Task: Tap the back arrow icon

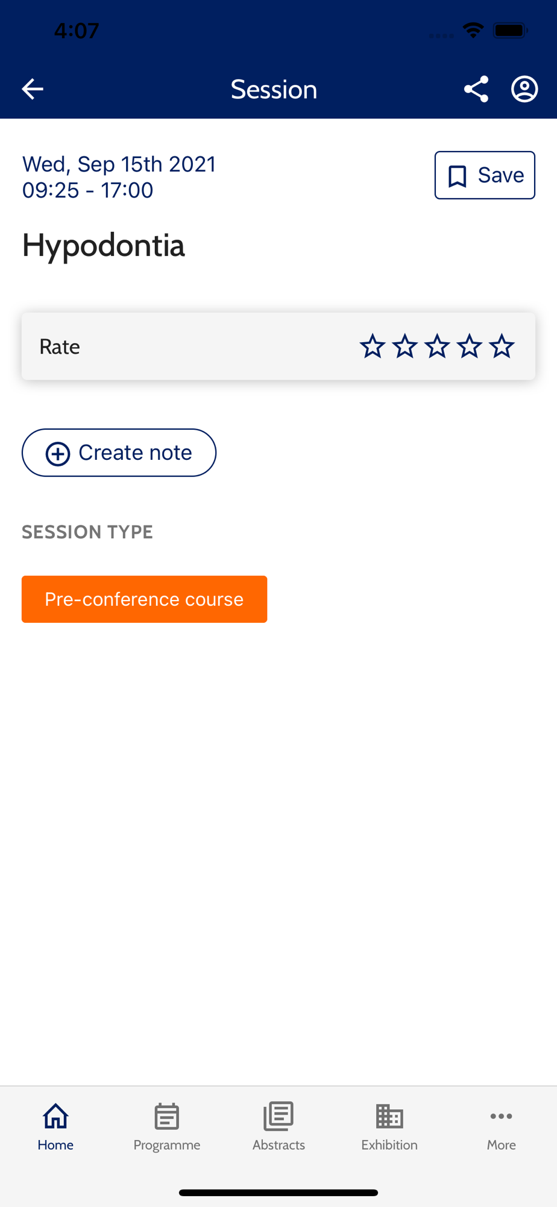Action: 33,89
